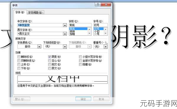The width and height of the screenshot is (177, 109).
Task: Enable the 隐藏 checkbox
Action: tap(80, 65)
